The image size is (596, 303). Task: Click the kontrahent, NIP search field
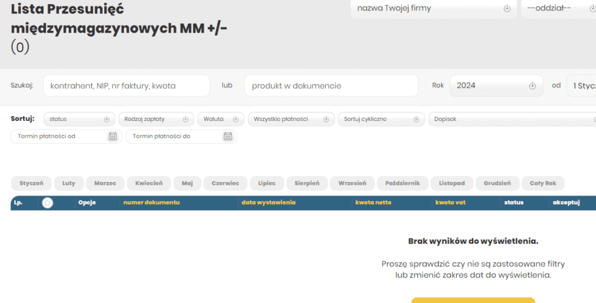(126, 85)
